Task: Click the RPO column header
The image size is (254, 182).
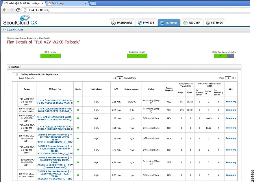Action: point(116,89)
